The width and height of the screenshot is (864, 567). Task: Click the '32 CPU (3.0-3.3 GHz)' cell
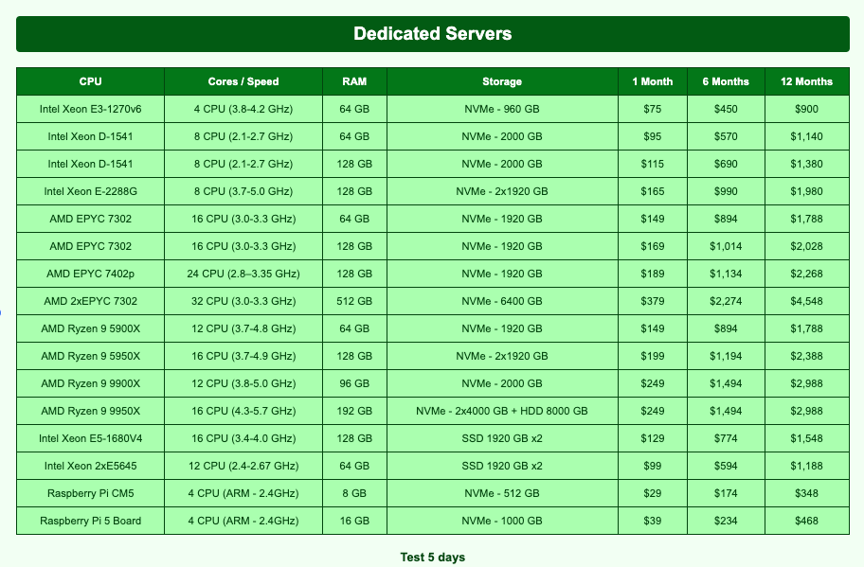[x=243, y=301]
